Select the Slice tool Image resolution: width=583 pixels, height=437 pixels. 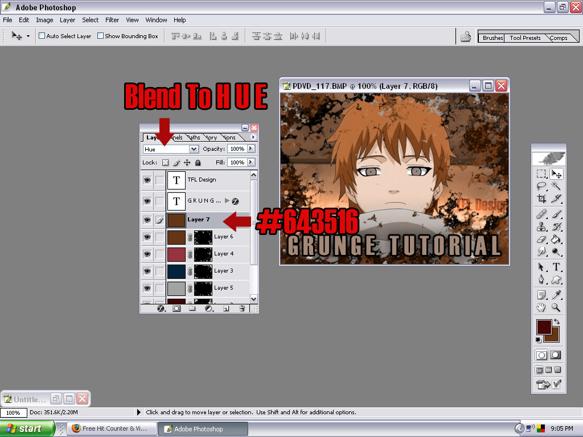[x=556, y=199]
